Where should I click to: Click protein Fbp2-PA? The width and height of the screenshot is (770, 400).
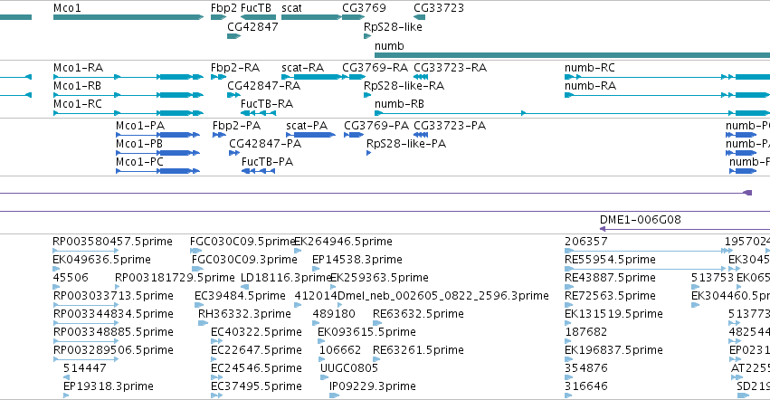pos(219,135)
